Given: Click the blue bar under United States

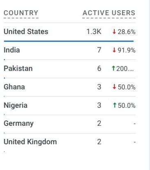Looking at the screenshot, I should coord(69,41).
